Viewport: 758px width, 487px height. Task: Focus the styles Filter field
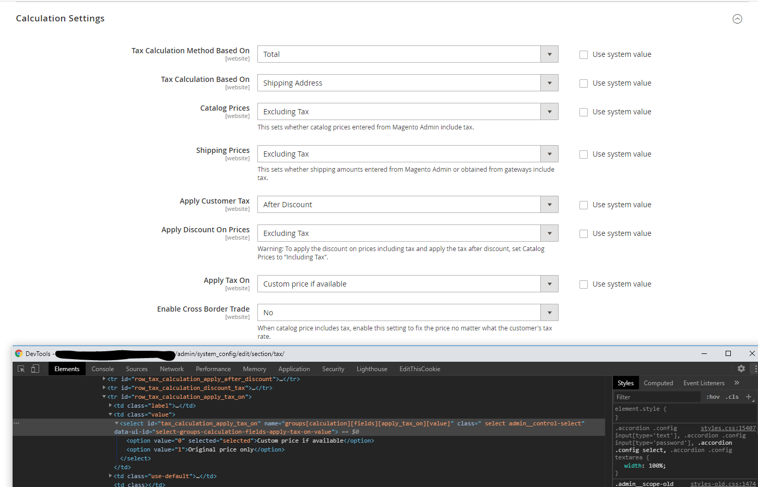tap(657, 397)
